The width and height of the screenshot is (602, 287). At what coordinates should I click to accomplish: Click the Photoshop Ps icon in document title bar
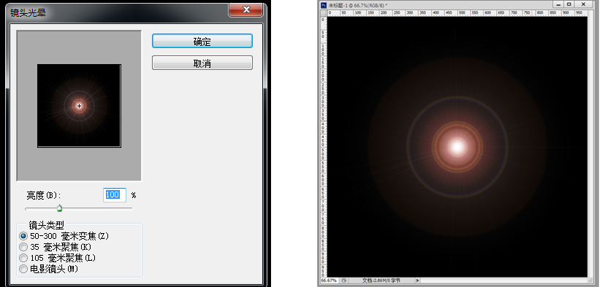coord(323,5)
